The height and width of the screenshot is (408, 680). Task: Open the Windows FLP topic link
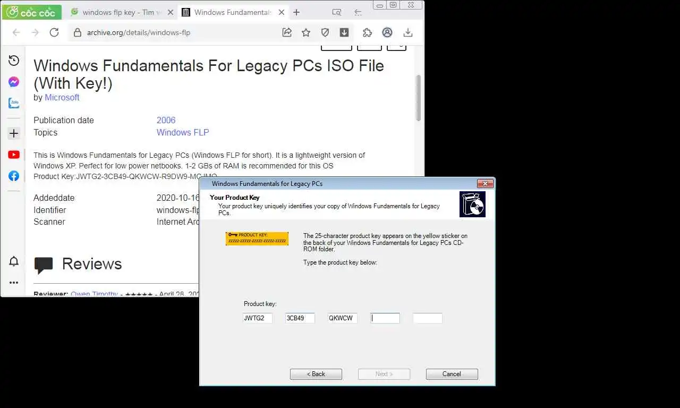coord(183,132)
